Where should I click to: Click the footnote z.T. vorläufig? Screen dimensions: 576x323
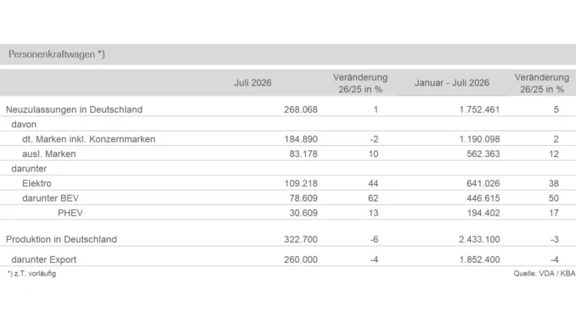click(x=31, y=274)
